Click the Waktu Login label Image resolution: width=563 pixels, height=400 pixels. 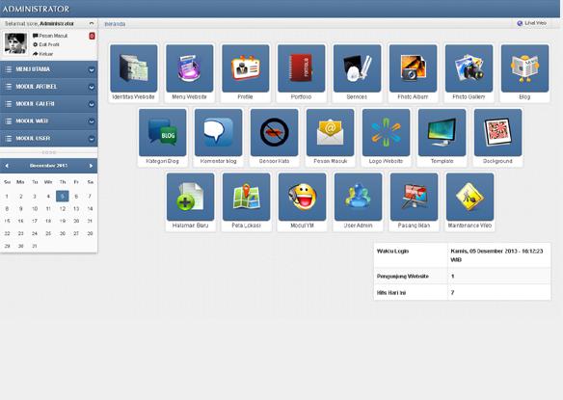click(392, 251)
